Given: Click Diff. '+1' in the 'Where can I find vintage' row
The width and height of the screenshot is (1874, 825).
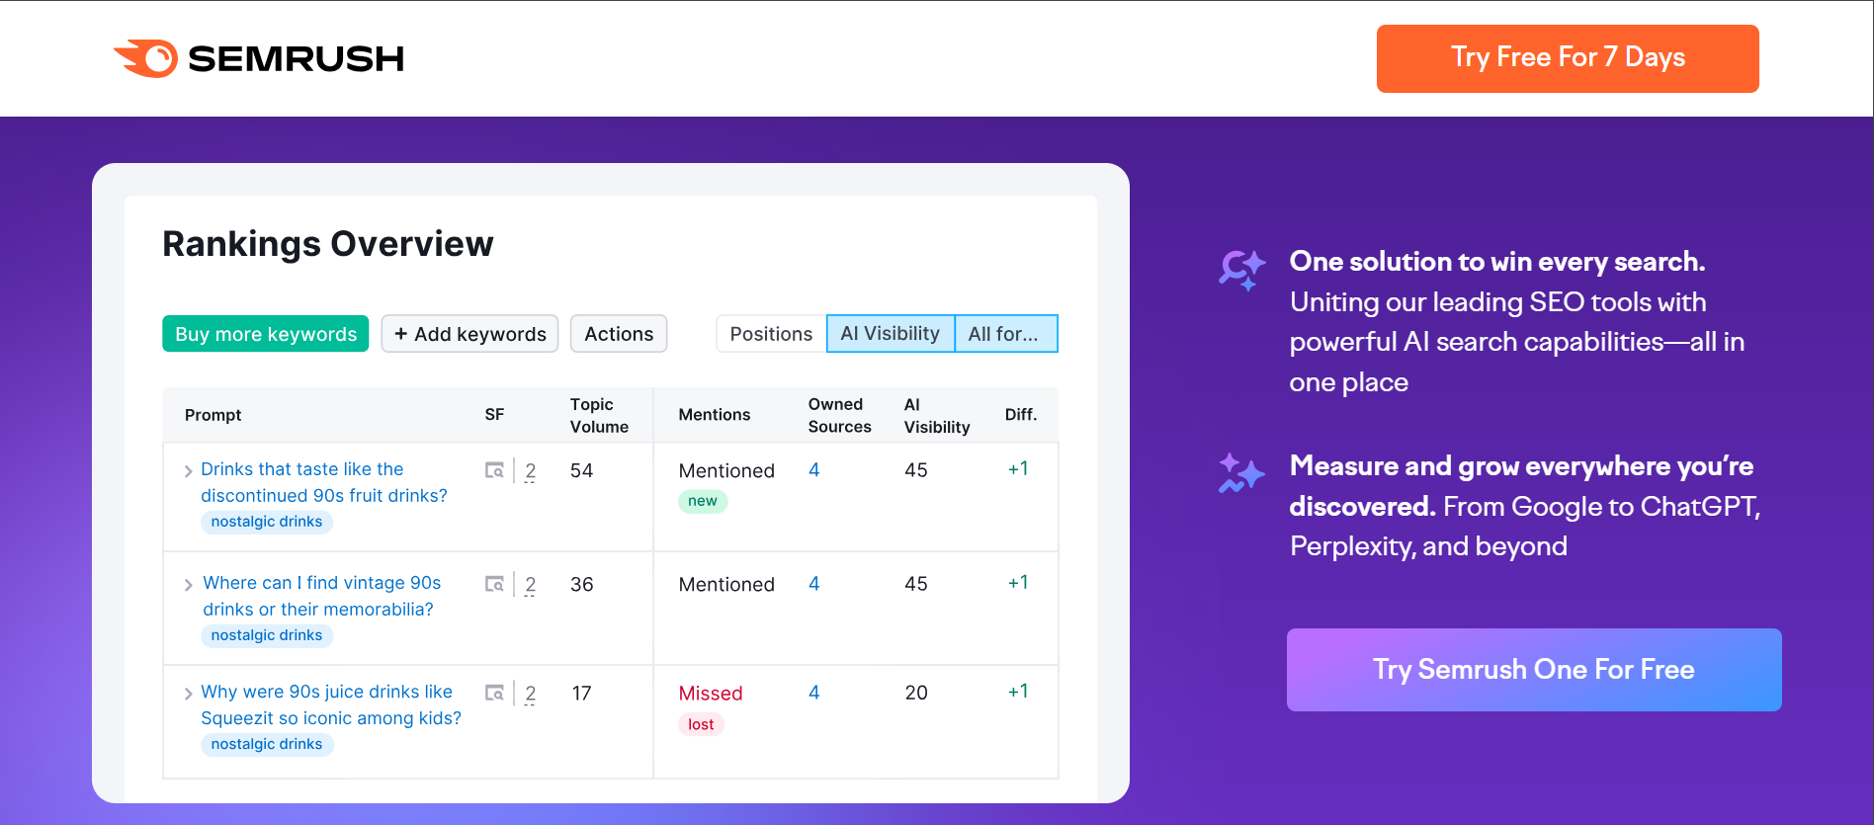Looking at the screenshot, I should click(1018, 583).
